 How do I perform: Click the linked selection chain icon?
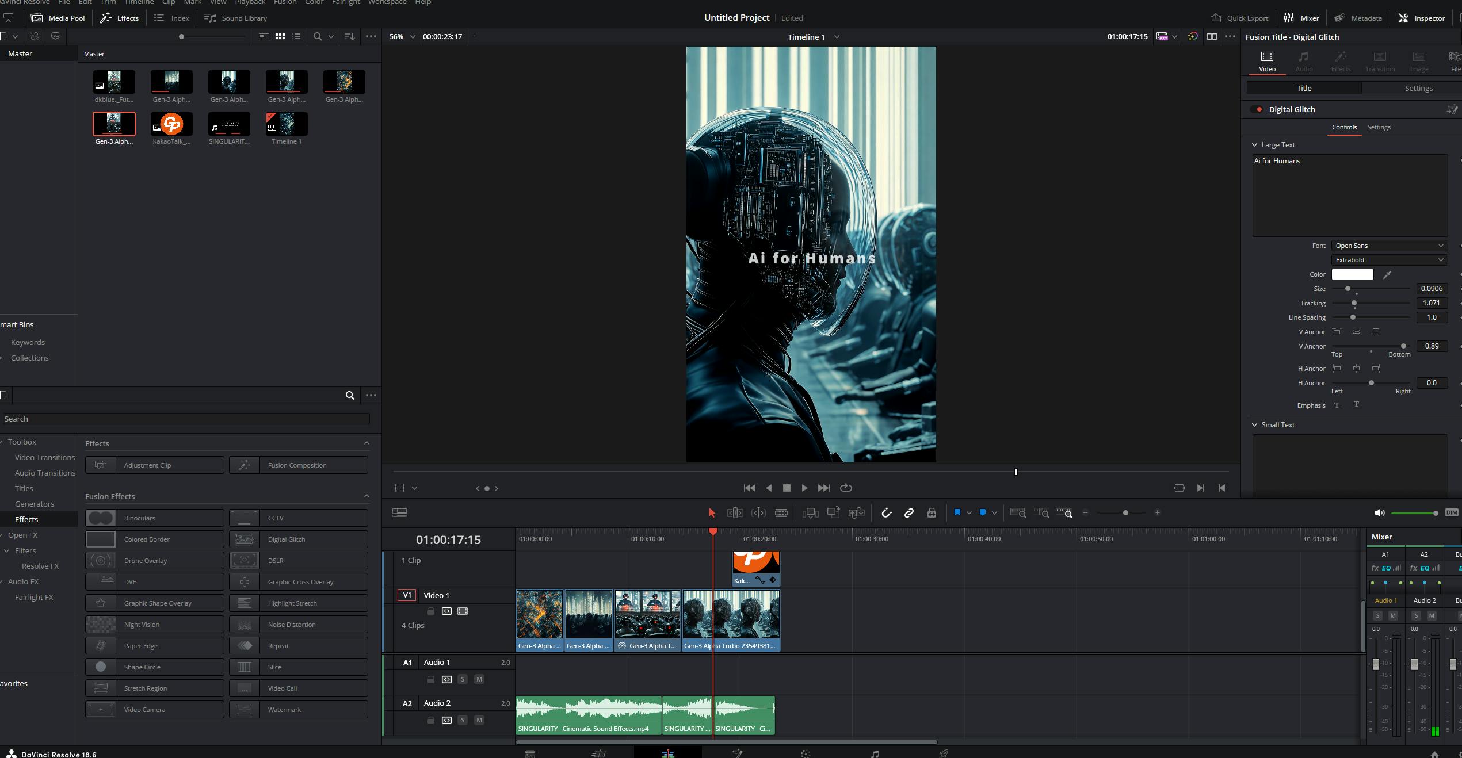pos(909,512)
